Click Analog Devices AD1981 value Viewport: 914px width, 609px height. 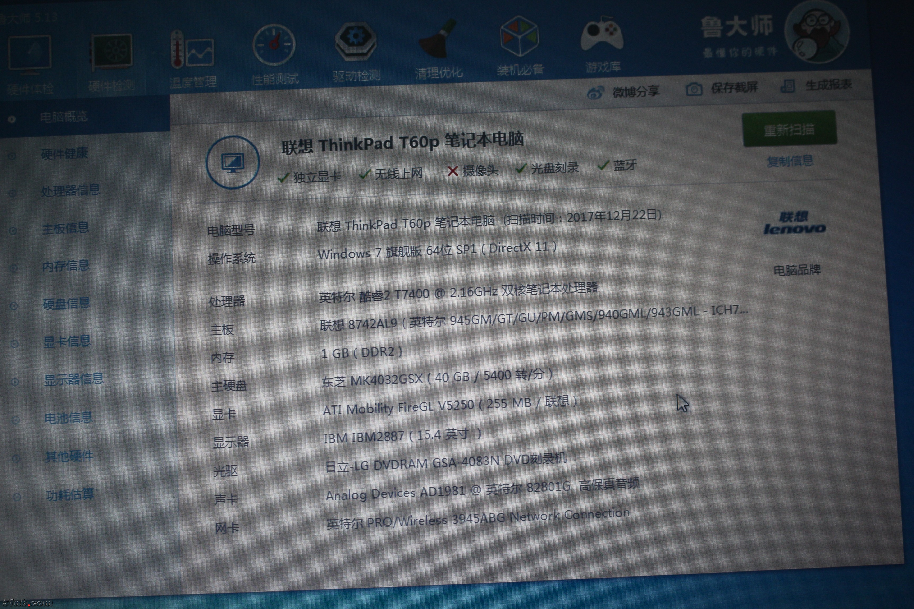(483, 490)
